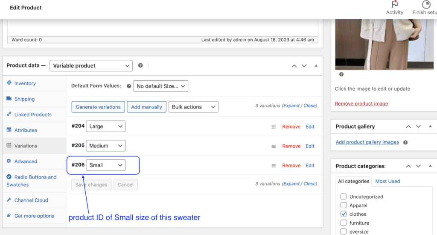Click the Activity flag icon
Viewport: 437px width, 235px height.
394,5
